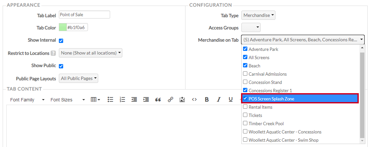Screen dimensions: 371x147
Task: Click the Tab Label text field
Action: (84, 15)
